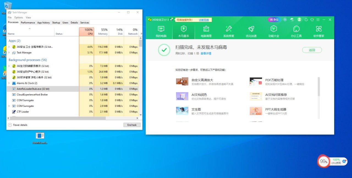
Task: Open 系统修复 wrench icon
Action: click(x=229, y=29)
